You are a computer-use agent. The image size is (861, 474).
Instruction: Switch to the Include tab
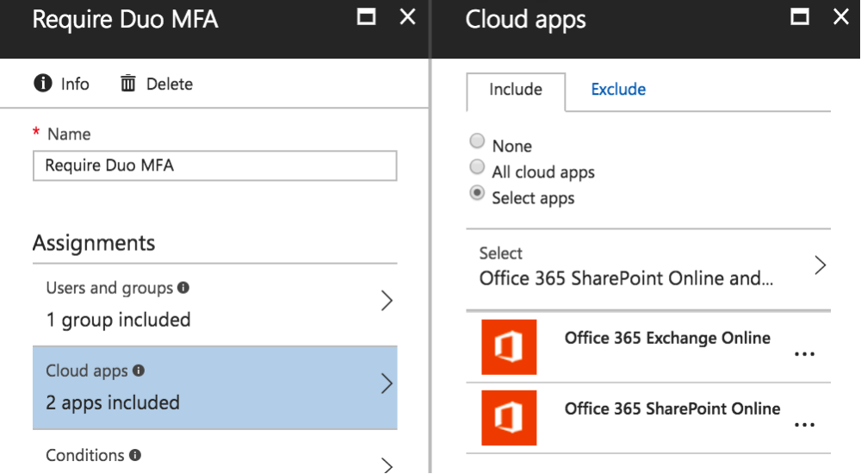(516, 90)
